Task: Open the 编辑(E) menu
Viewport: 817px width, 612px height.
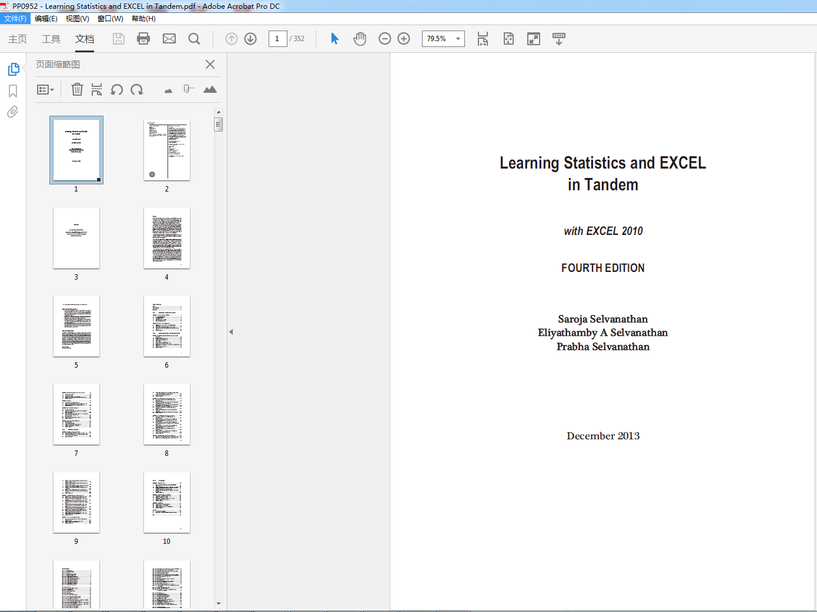Action: (x=46, y=19)
